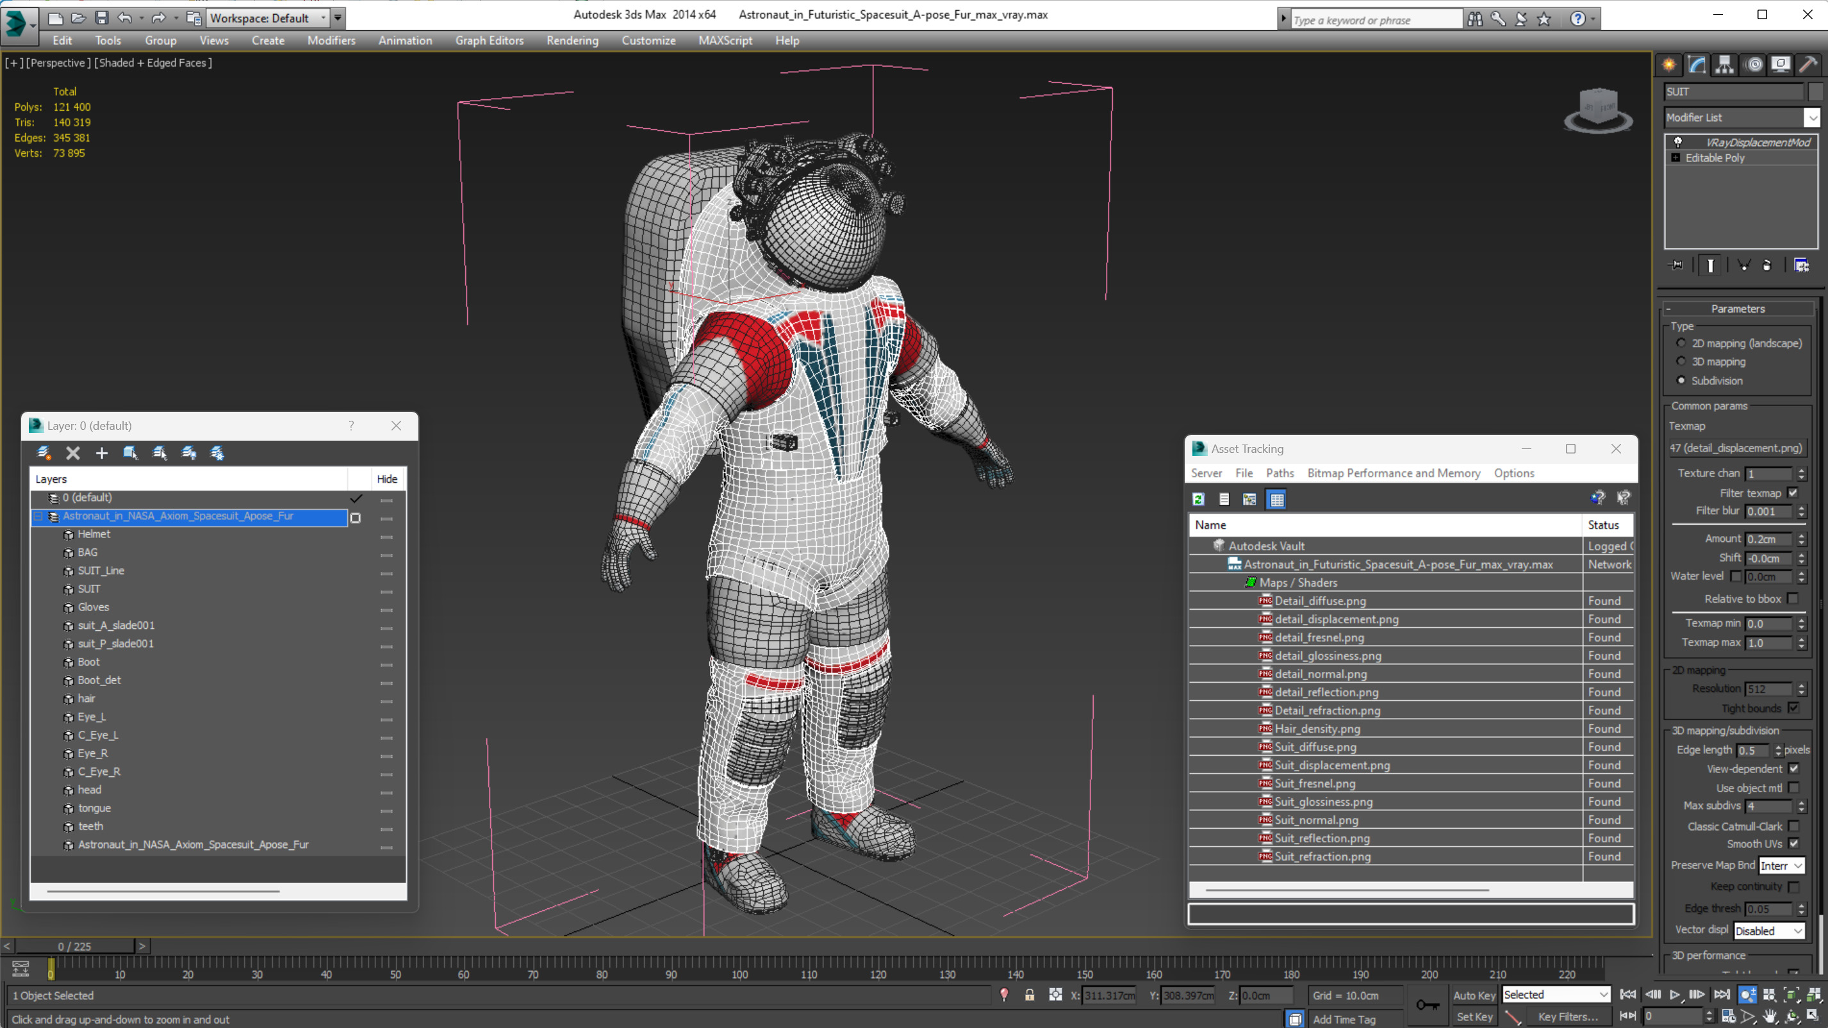Toggle View-dependent checkbox
1828x1028 pixels.
click(x=1794, y=769)
